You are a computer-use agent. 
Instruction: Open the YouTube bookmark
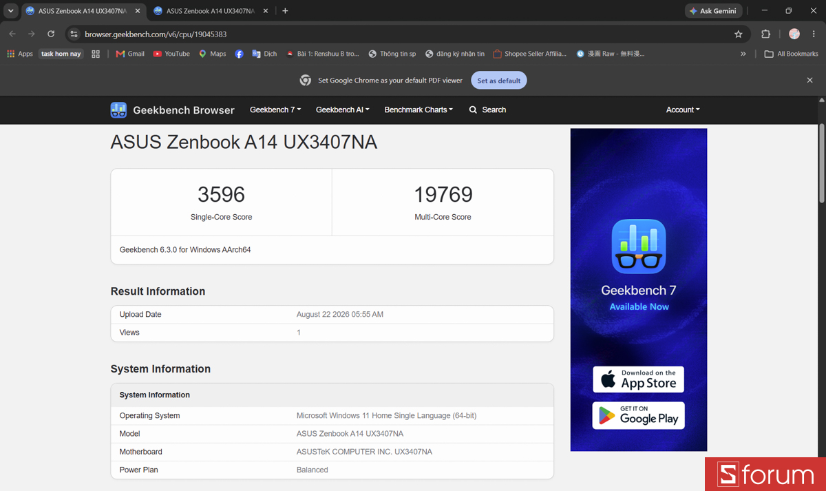(171, 54)
